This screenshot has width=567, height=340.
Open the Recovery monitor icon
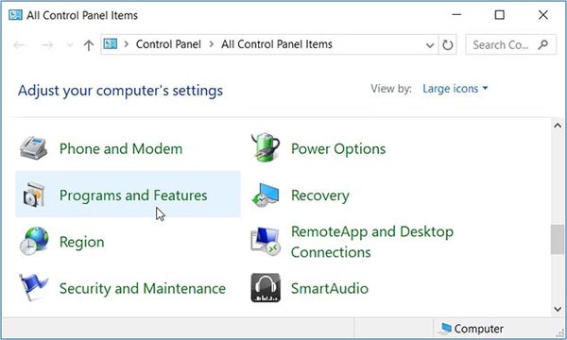tap(266, 195)
